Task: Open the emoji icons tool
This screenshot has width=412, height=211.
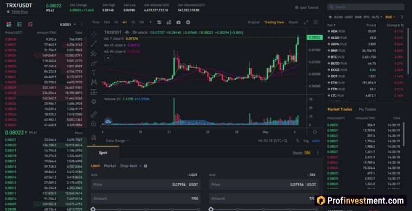Action: tap(94, 101)
